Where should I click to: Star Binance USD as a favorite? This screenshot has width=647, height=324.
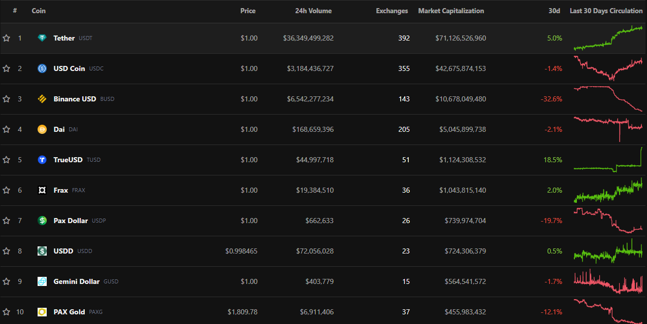point(7,99)
